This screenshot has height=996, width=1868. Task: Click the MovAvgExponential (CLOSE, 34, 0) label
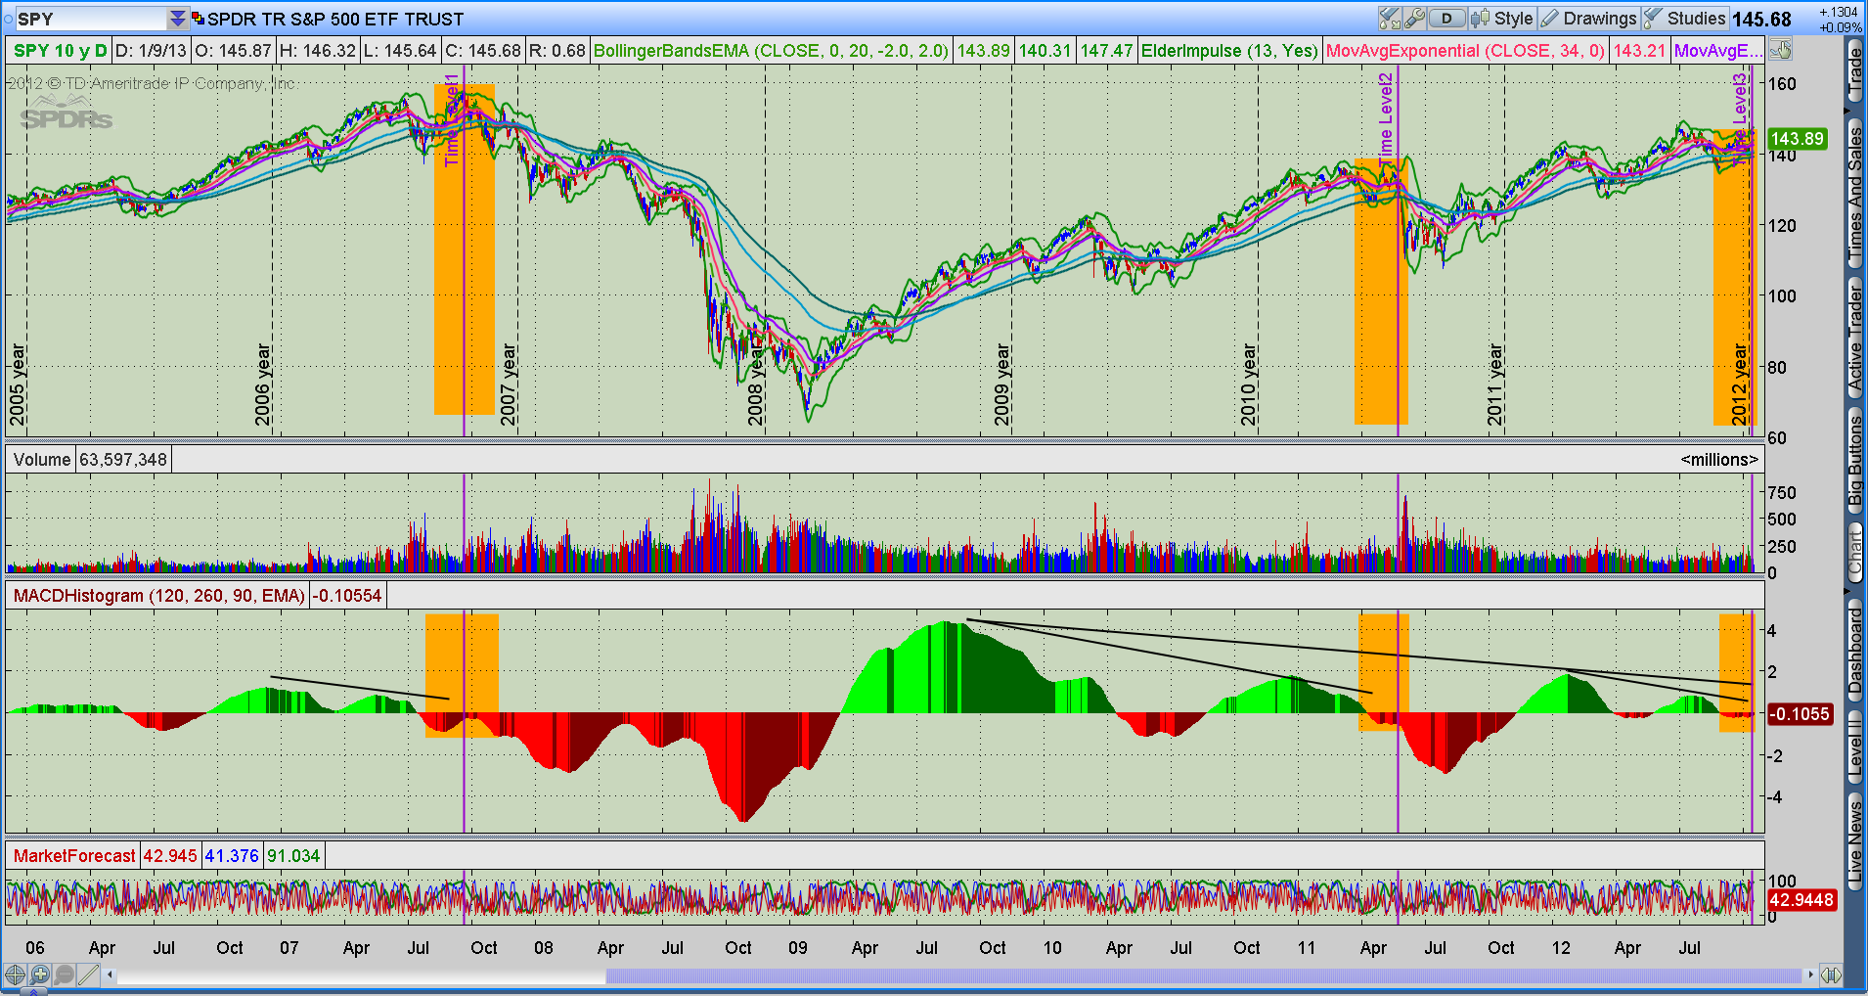click(1465, 51)
